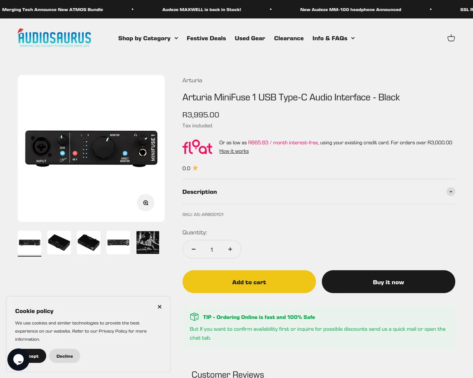Click the Add to cart button
Image resolution: width=473 pixels, height=378 pixels.
(x=249, y=282)
